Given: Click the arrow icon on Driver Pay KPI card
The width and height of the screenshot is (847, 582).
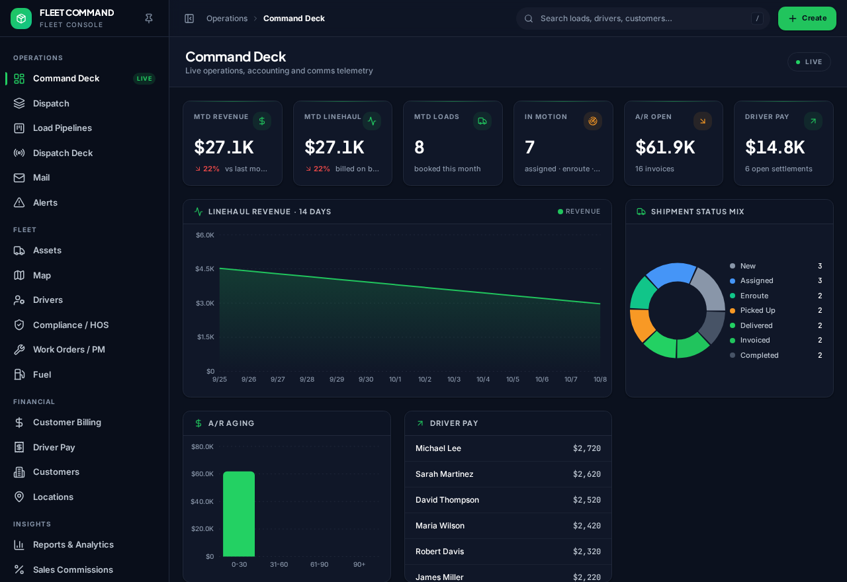Looking at the screenshot, I should click(x=813, y=121).
